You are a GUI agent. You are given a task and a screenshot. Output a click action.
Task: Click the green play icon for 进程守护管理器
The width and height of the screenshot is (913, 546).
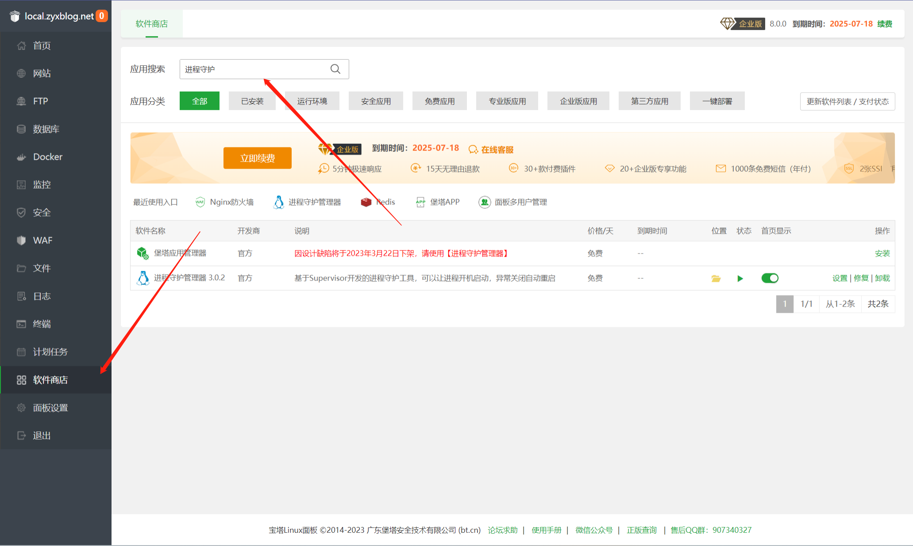point(740,278)
